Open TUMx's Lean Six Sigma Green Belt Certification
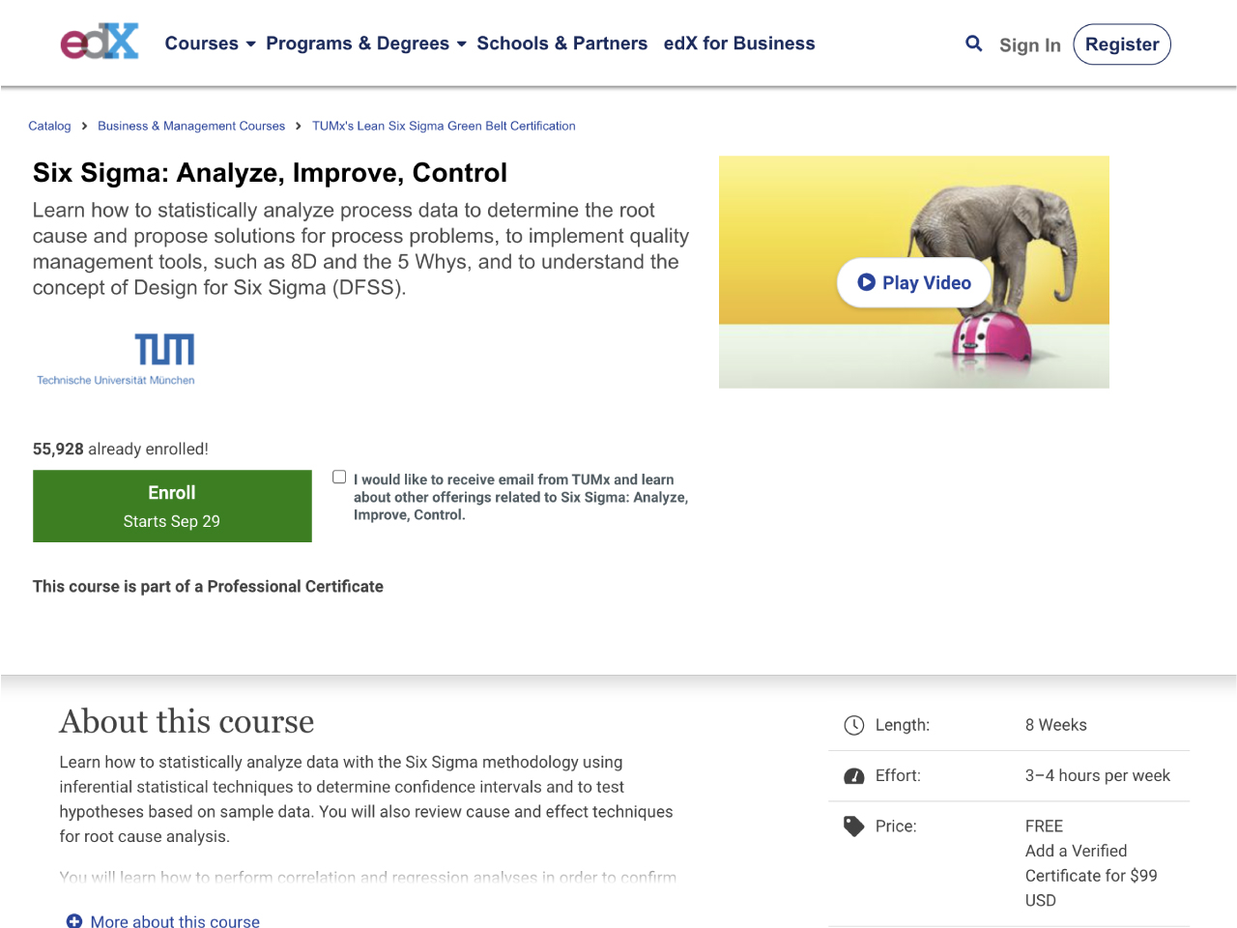Image resolution: width=1237 pixels, height=928 pixels. pyautogui.click(x=444, y=126)
